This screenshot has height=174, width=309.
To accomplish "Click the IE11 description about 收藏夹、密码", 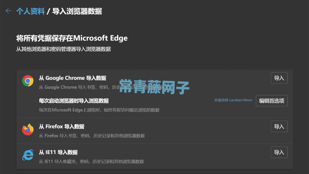I will (x=91, y=162).
